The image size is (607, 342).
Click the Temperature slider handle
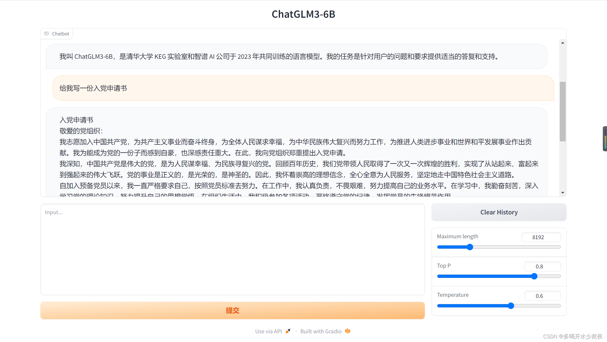[511, 306]
